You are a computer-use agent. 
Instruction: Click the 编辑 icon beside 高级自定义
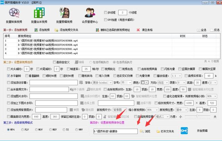point(77,62)
